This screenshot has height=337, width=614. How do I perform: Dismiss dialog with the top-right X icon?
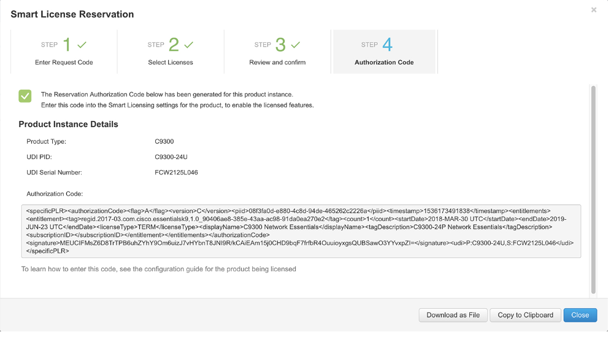594,10
